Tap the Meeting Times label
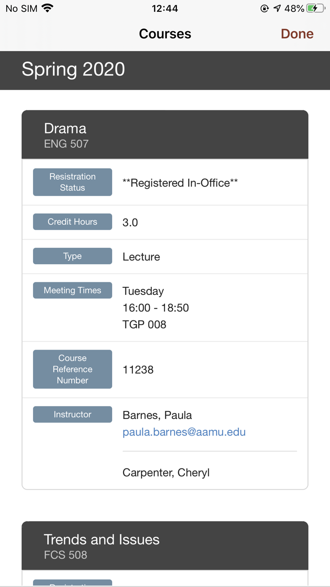330x587 pixels. pos(73,291)
